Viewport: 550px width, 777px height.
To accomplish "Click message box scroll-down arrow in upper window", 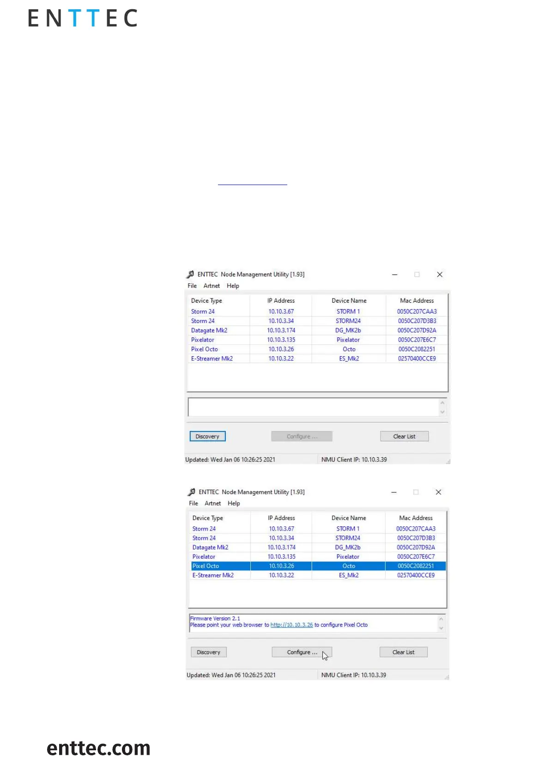I will (x=442, y=412).
